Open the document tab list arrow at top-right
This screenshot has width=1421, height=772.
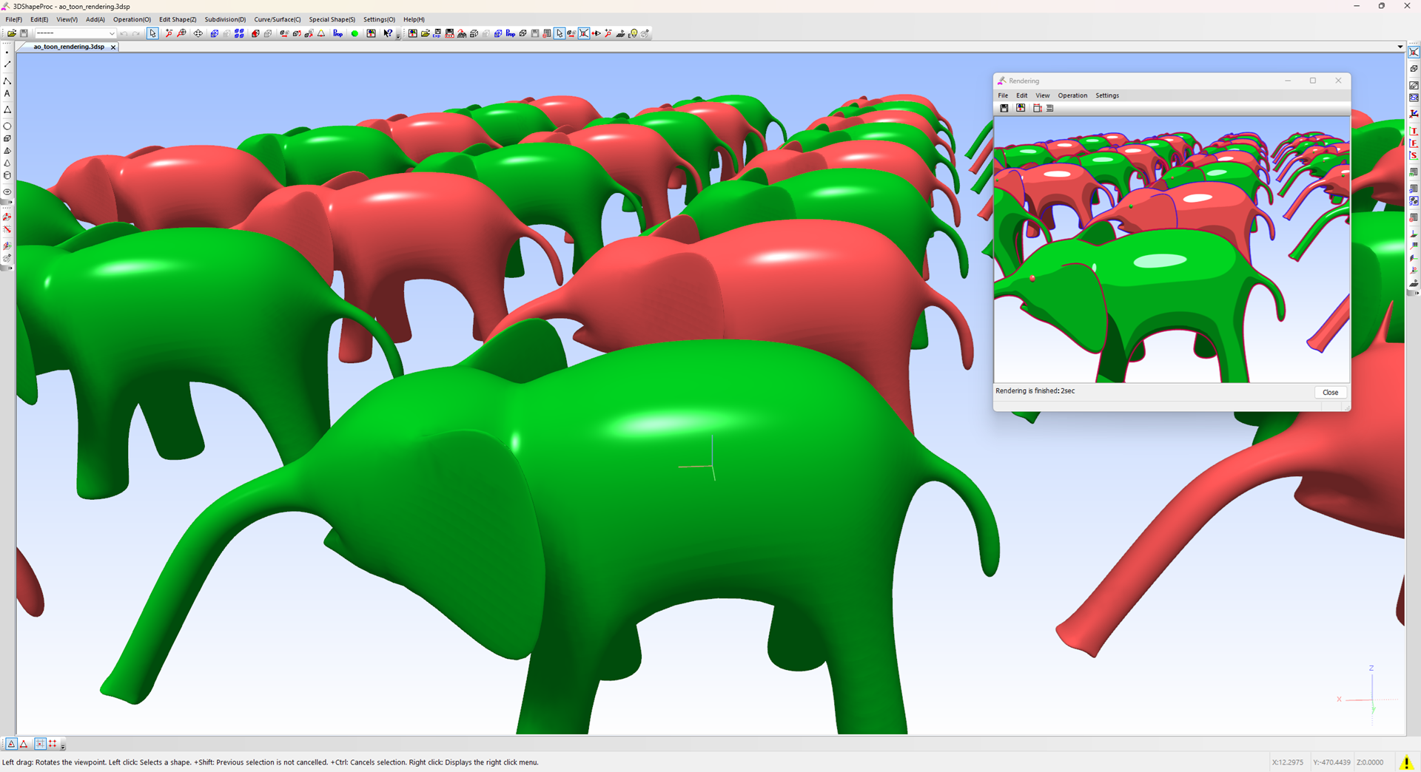[x=1400, y=47]
